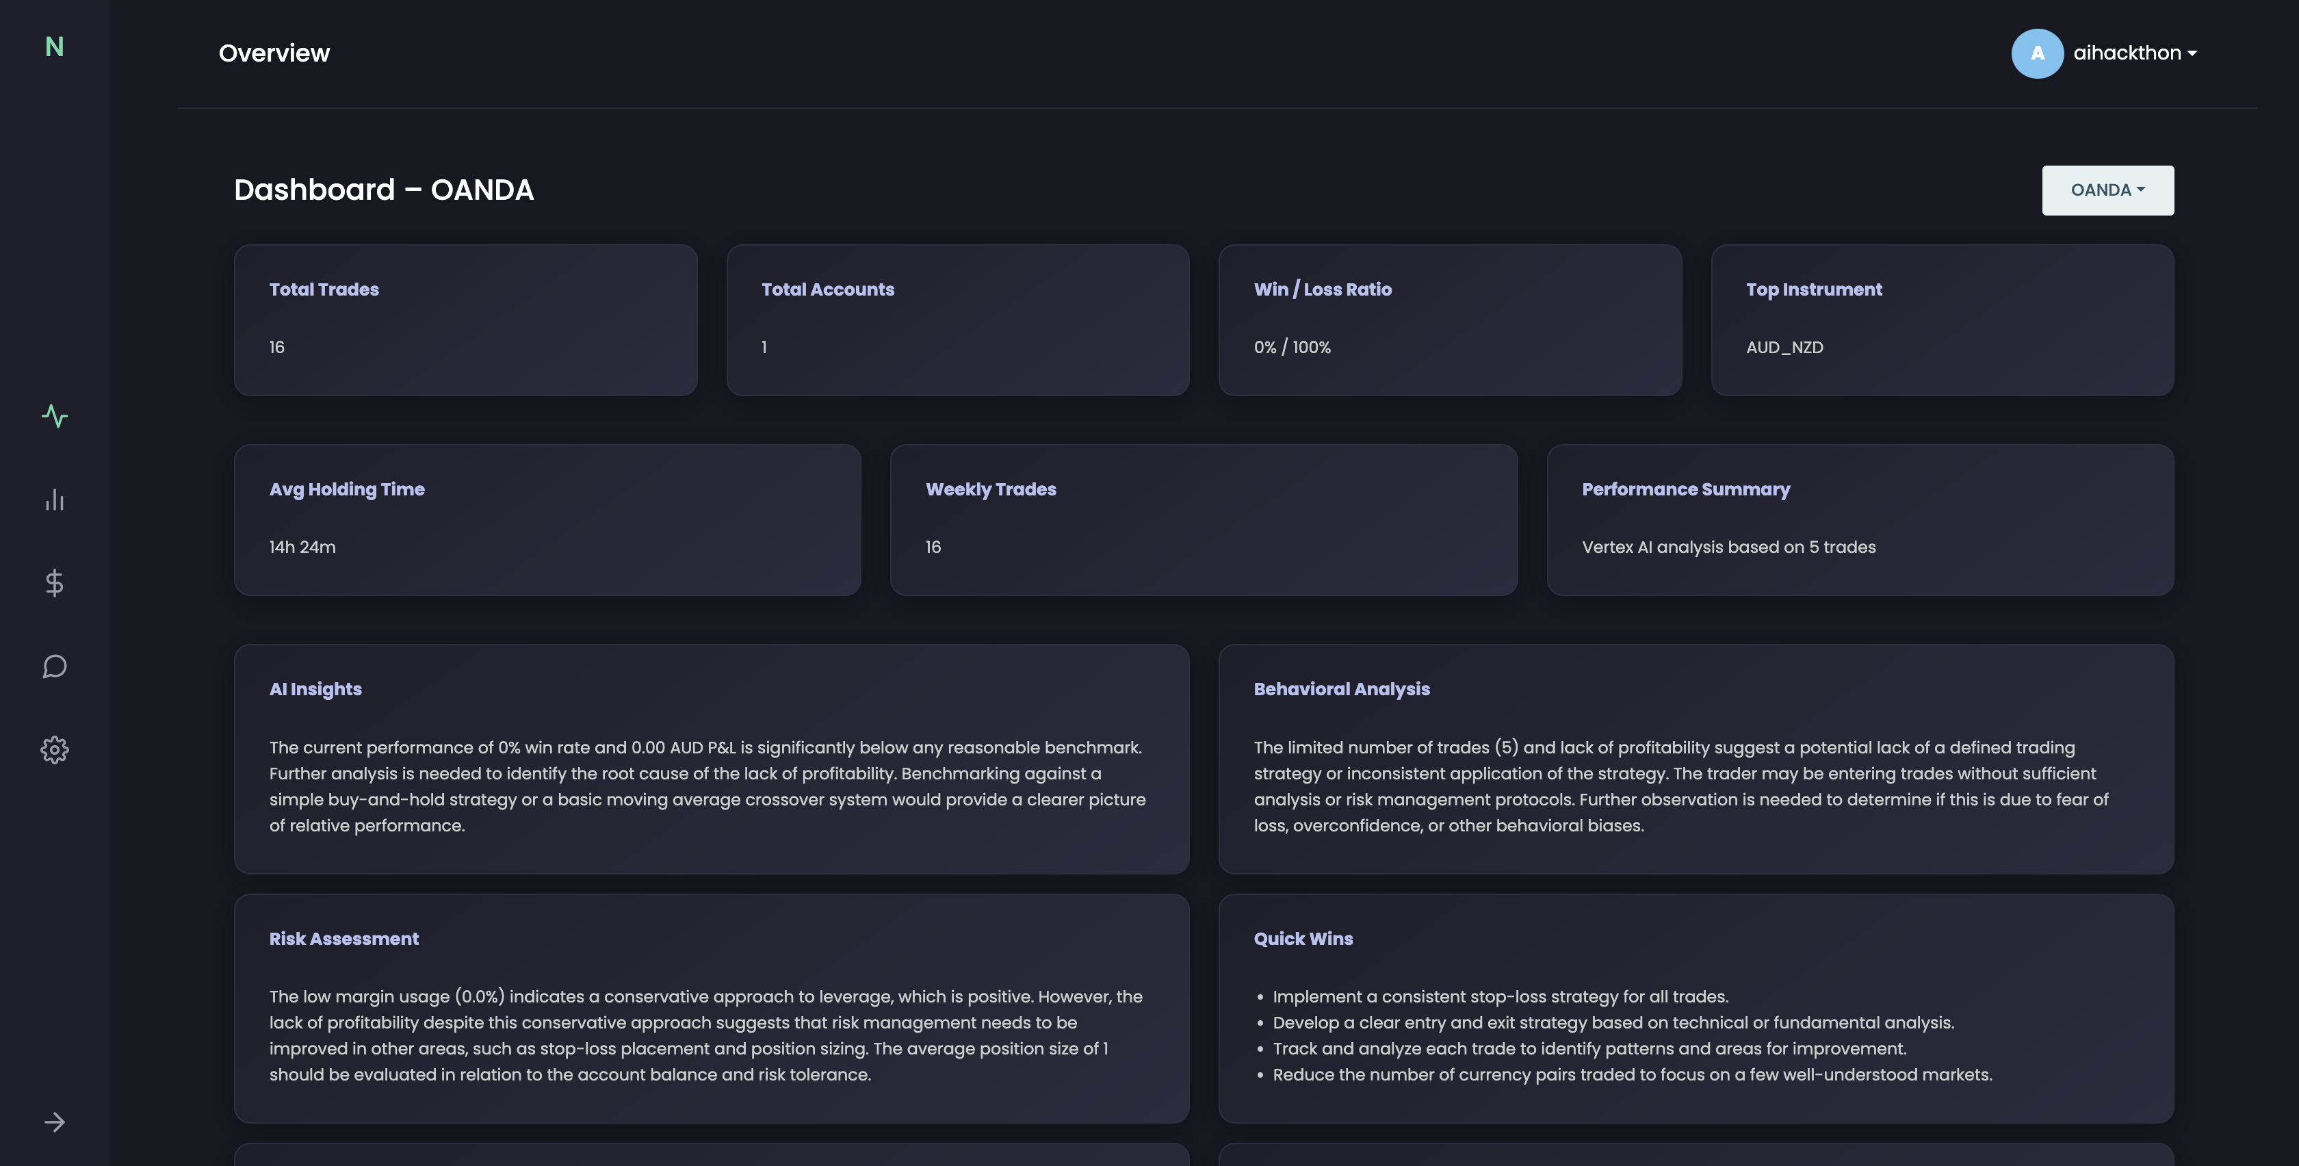The height and width of the screenshot is (1166, 2299).
Task: Click the Overview page title
Action: (x=274, y=53)
